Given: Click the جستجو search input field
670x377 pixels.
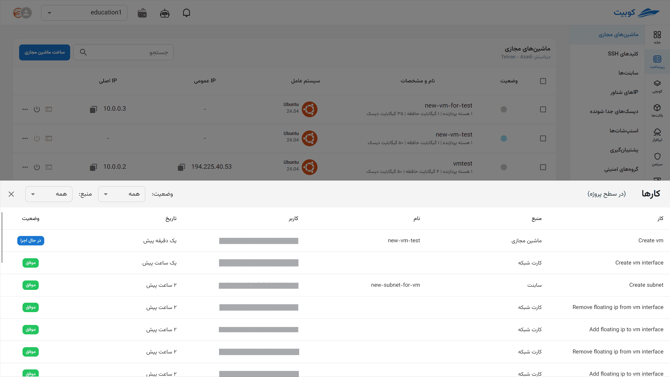Looking at the screenshot, I should [x=123, y=52].
